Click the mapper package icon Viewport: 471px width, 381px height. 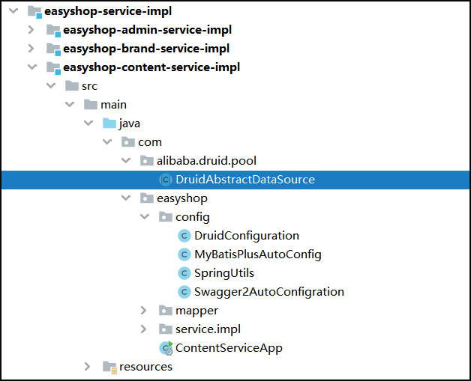166,311
